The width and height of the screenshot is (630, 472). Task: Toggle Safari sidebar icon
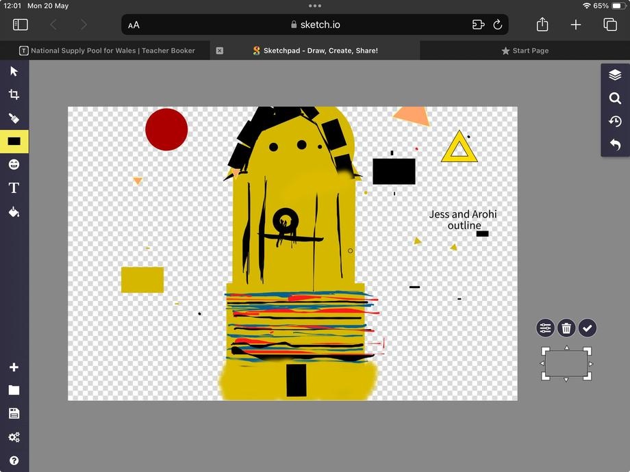click(x=21, y=25)
